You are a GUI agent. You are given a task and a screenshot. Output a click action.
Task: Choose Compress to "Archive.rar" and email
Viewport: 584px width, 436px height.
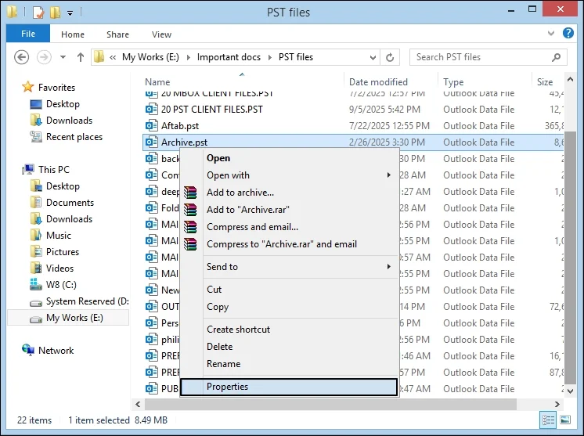coord(289,244)
